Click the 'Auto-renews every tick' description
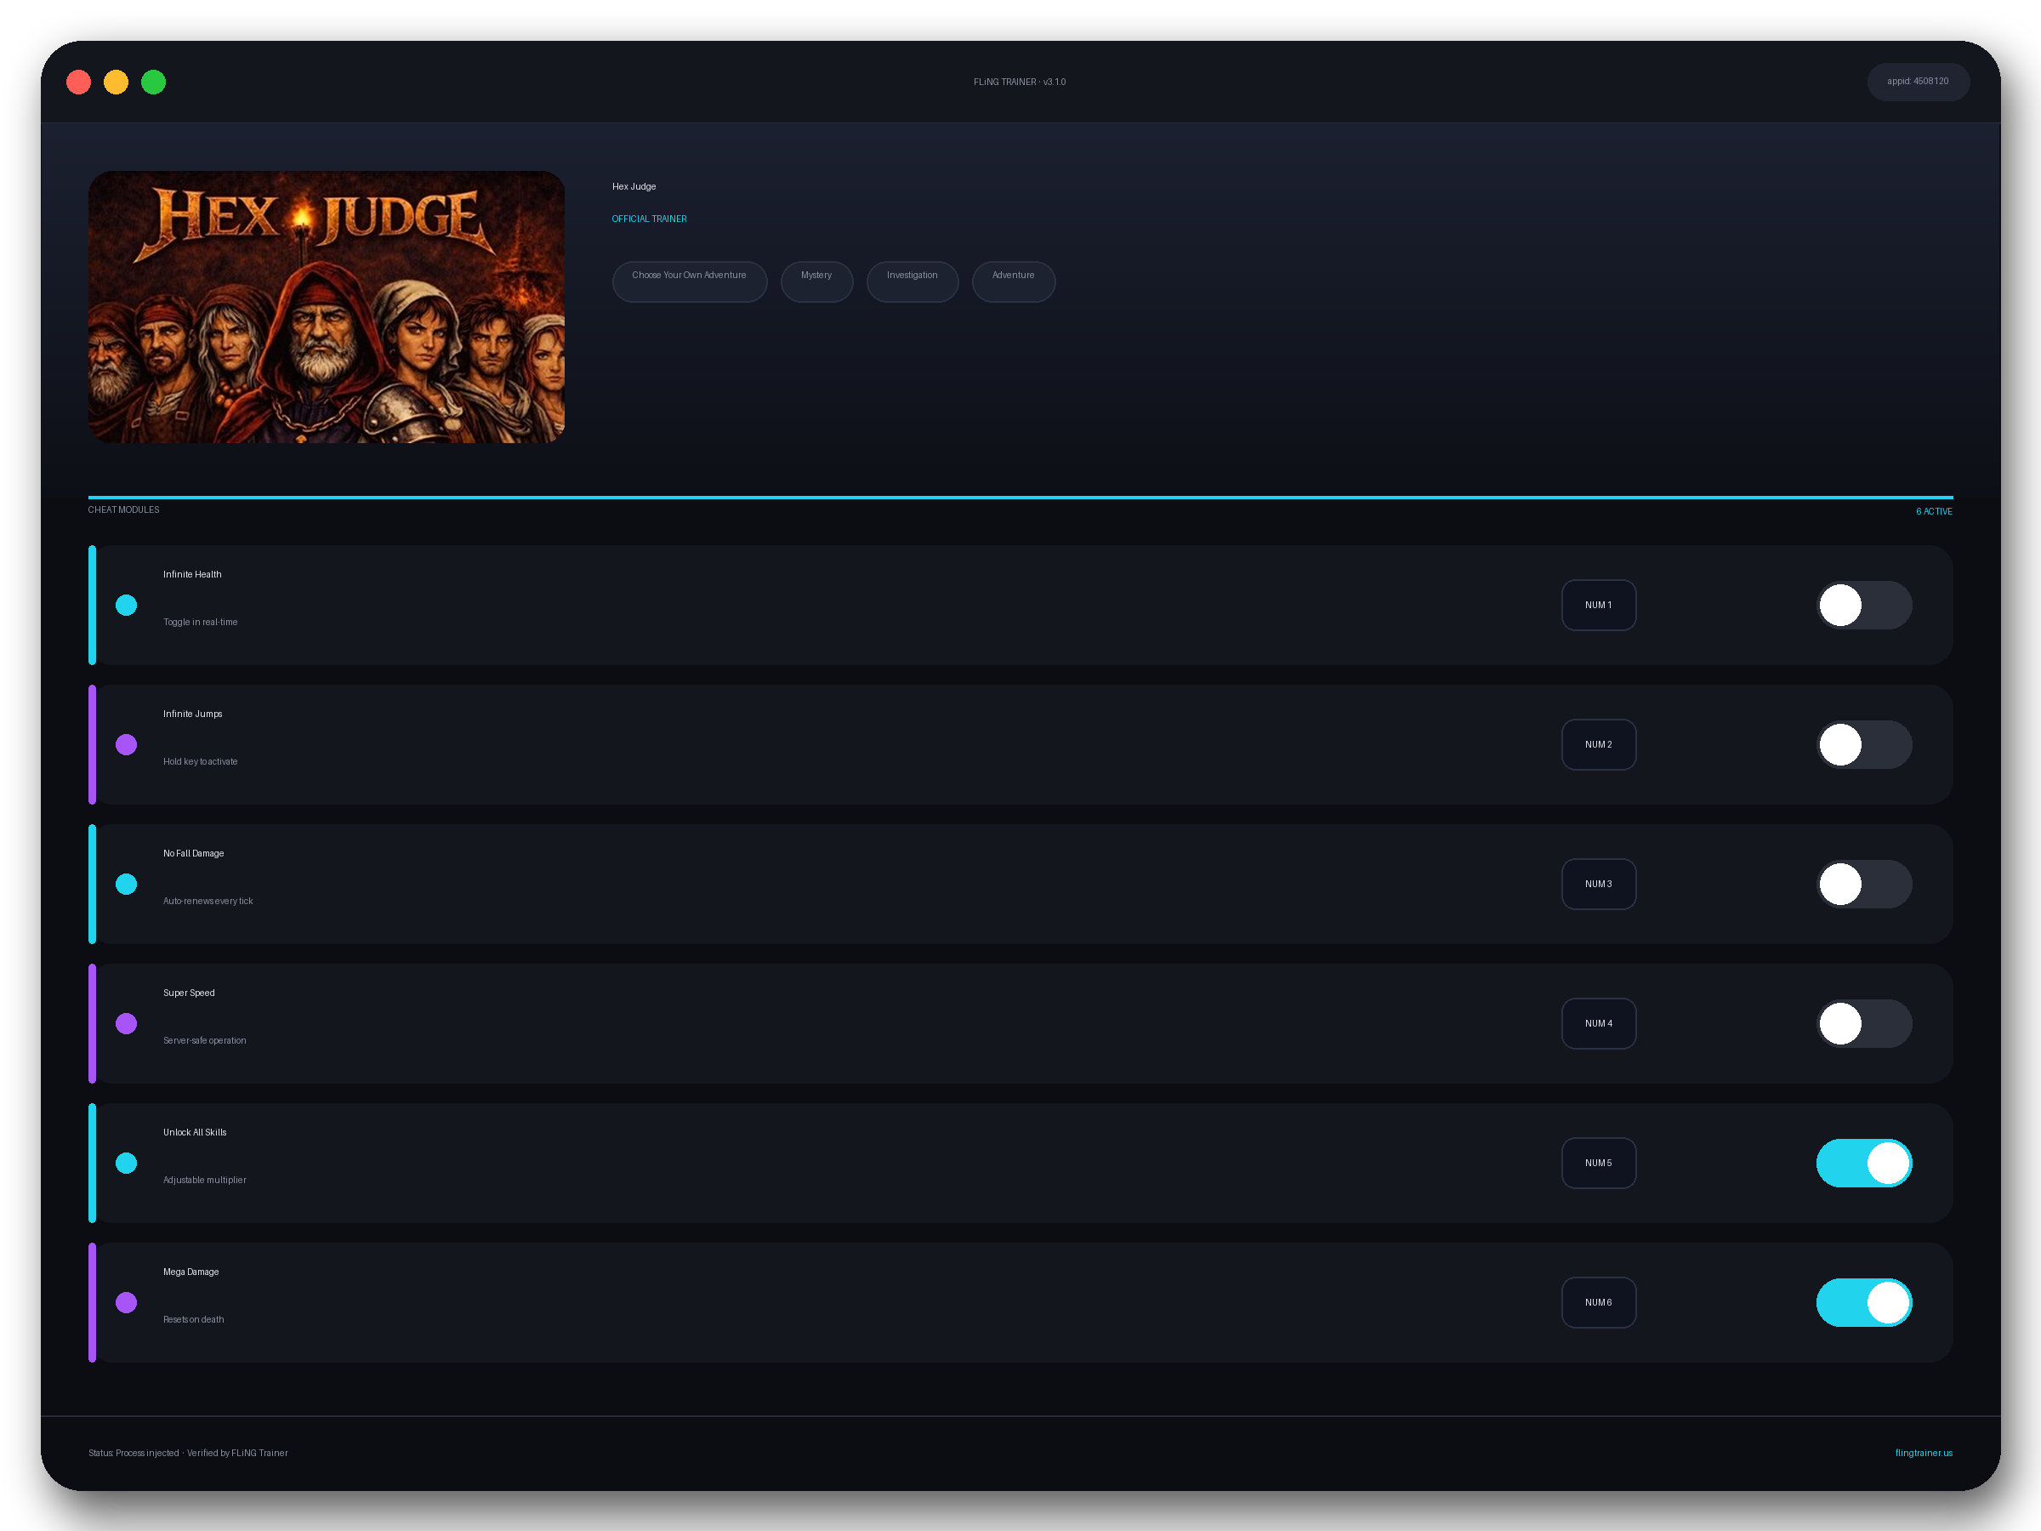Viewport: 2041px width, 1531px height. coord(208,901)
